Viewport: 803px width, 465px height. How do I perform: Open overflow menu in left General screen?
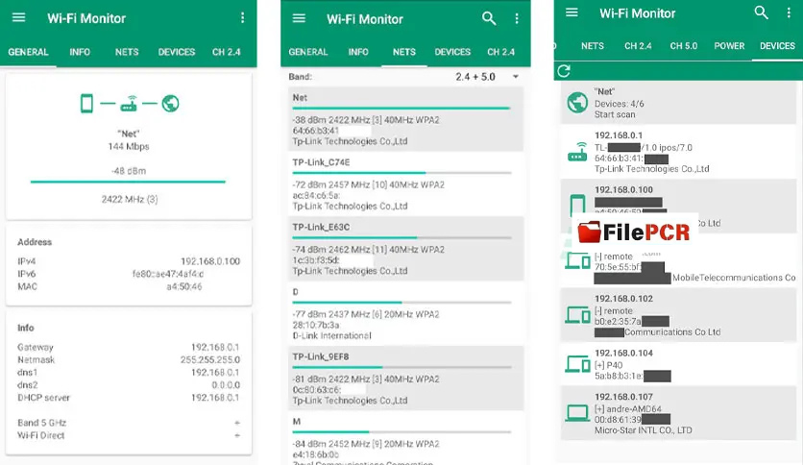point(242,18)
